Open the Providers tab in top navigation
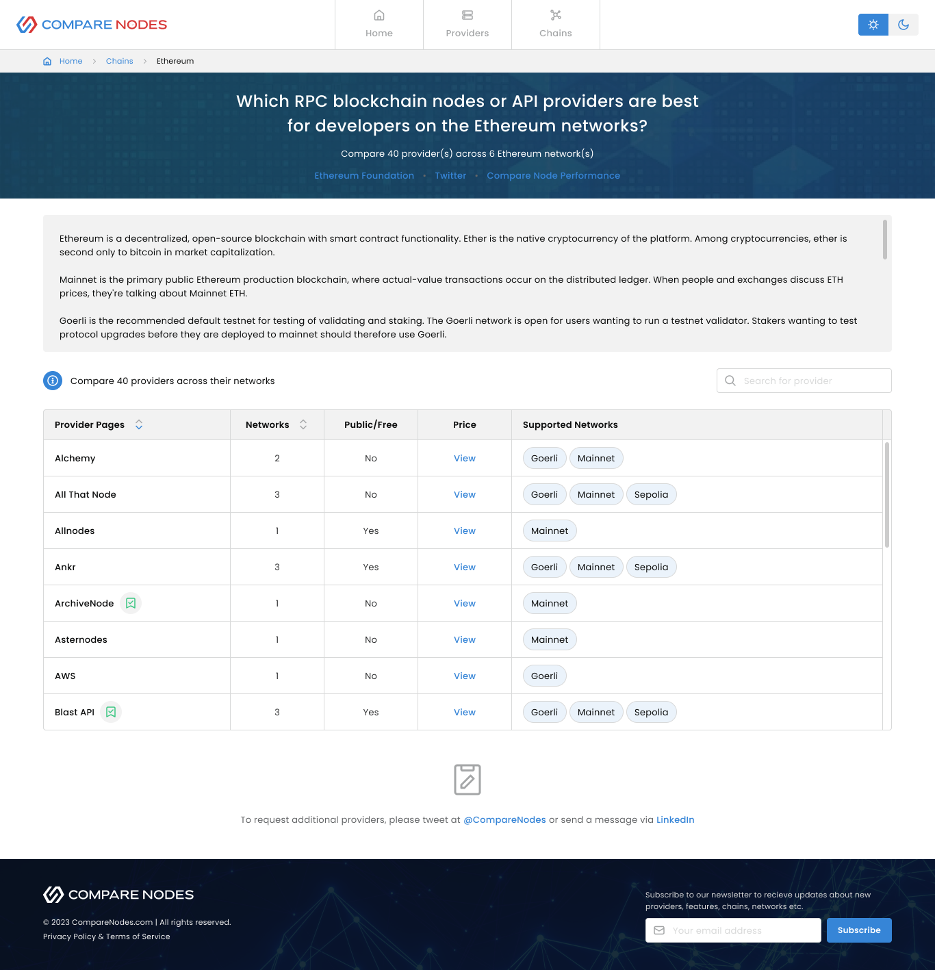Viewport: 935px width, 970px height. (467, 25)
